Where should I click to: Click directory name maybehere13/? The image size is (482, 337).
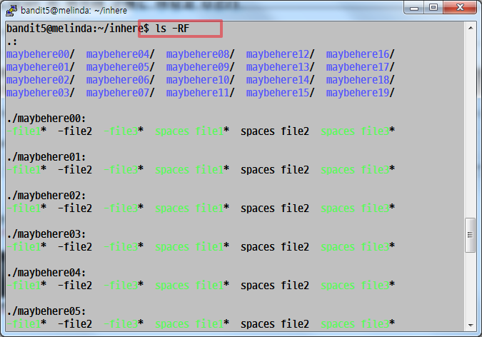(281, 67)
